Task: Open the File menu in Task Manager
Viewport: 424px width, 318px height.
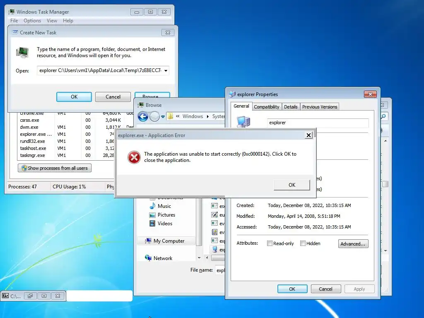Action: click(14, 21)
